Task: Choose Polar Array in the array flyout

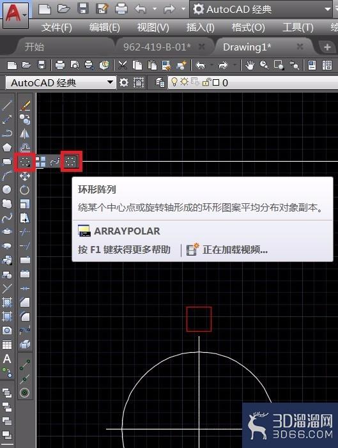Action: tap(71, 162)
